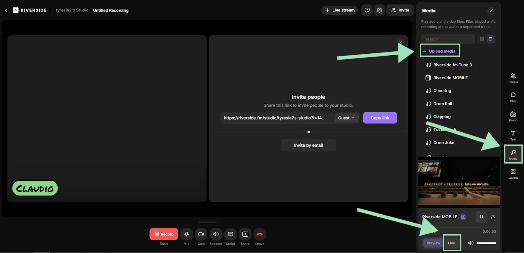Screen dimensions: 524x253
Task: Click the Riverside logo
Action: pyautogui.click(x=30, y=10)
